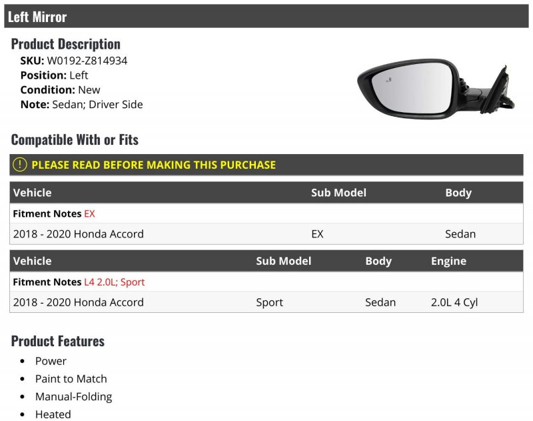
Task: Click the "Paint to Match" feature item
Action: (x=71, y=379)
